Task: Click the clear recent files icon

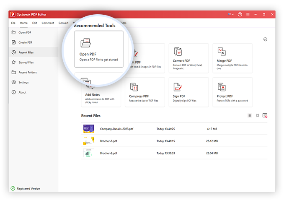Action: tap(265, 115)
